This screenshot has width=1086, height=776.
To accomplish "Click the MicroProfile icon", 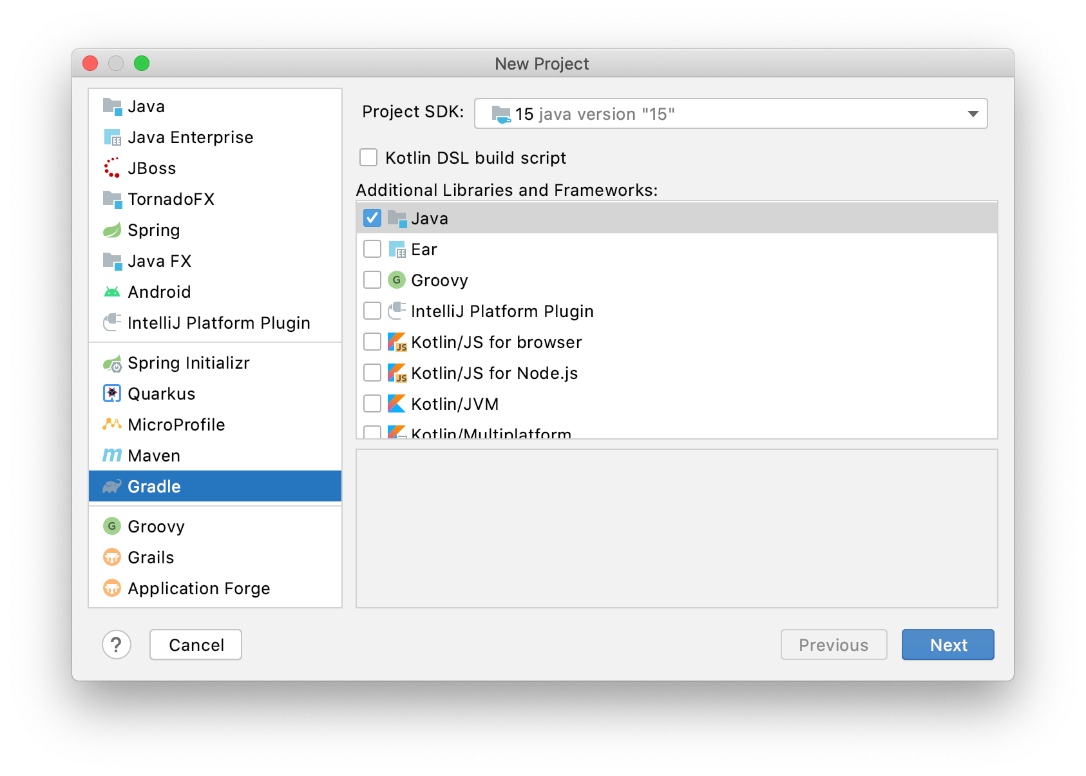I will tap(112, 425).
